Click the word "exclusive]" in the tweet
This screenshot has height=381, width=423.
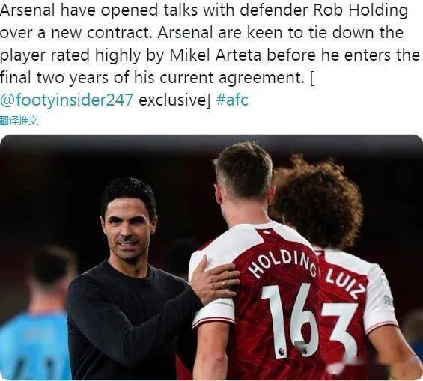[x=174, y=100]
